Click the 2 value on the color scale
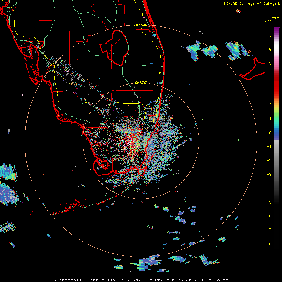 click(270, 105)
